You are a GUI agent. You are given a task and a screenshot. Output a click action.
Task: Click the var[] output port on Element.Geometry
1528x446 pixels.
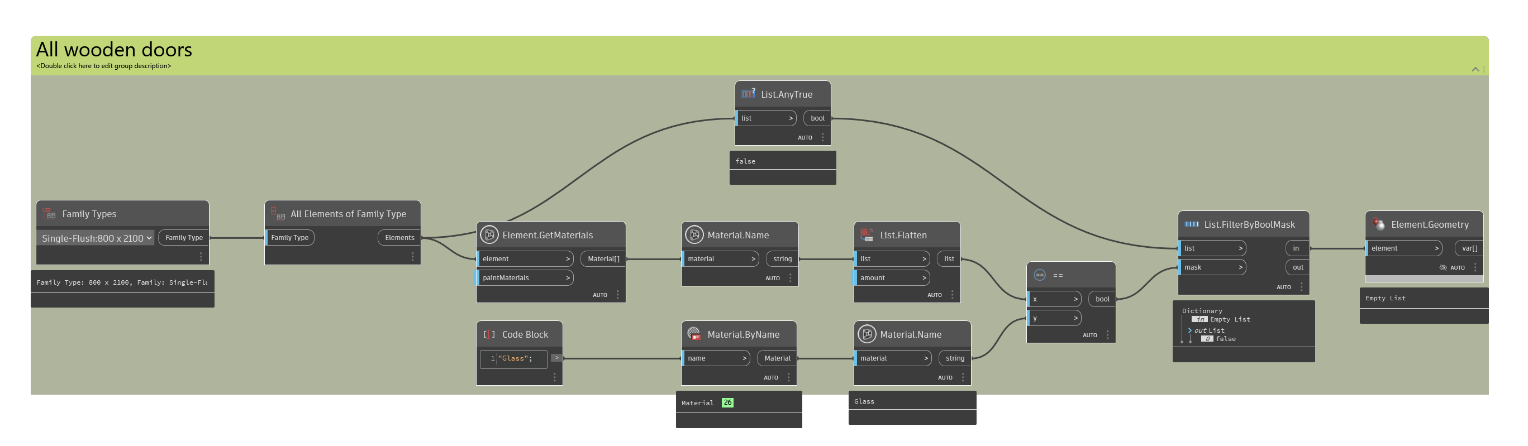click(1469, 249)
